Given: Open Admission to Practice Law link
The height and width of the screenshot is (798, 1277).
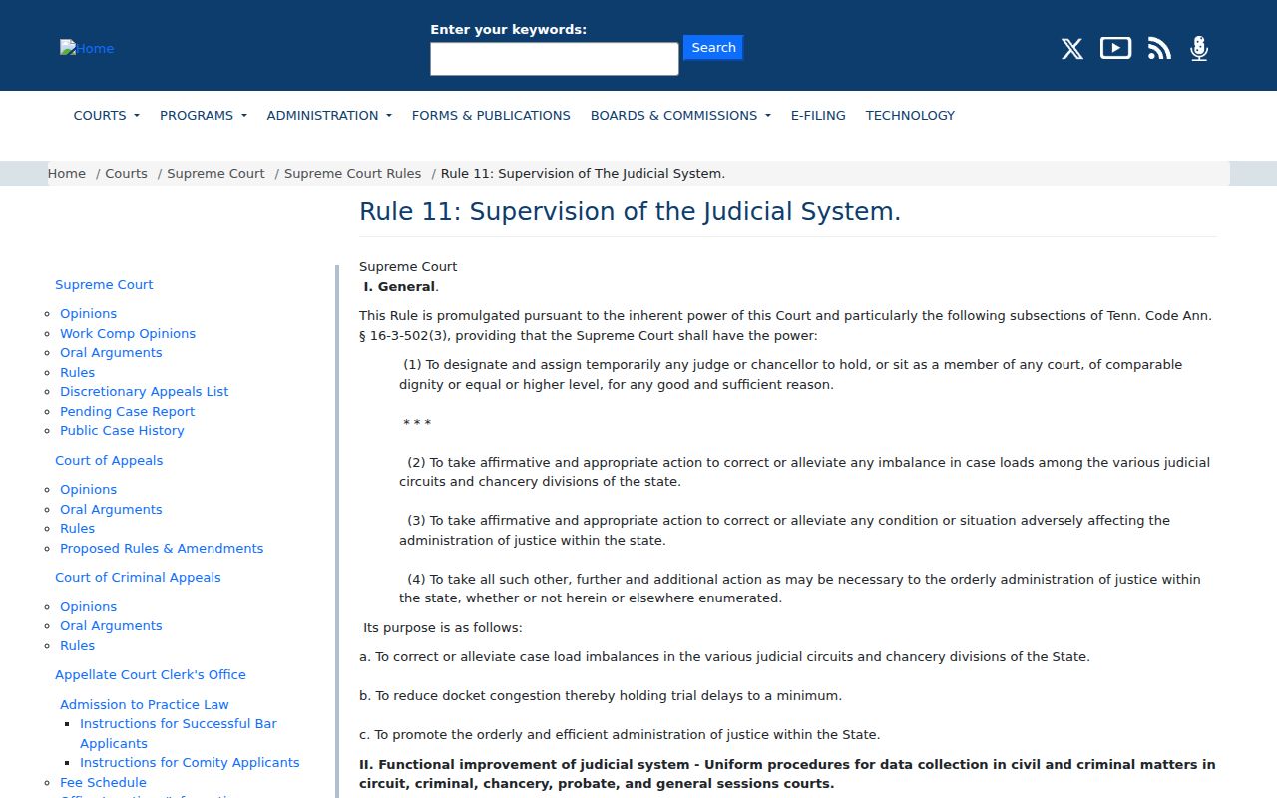Looking at the screenshot, I should (x=145, y=705).
